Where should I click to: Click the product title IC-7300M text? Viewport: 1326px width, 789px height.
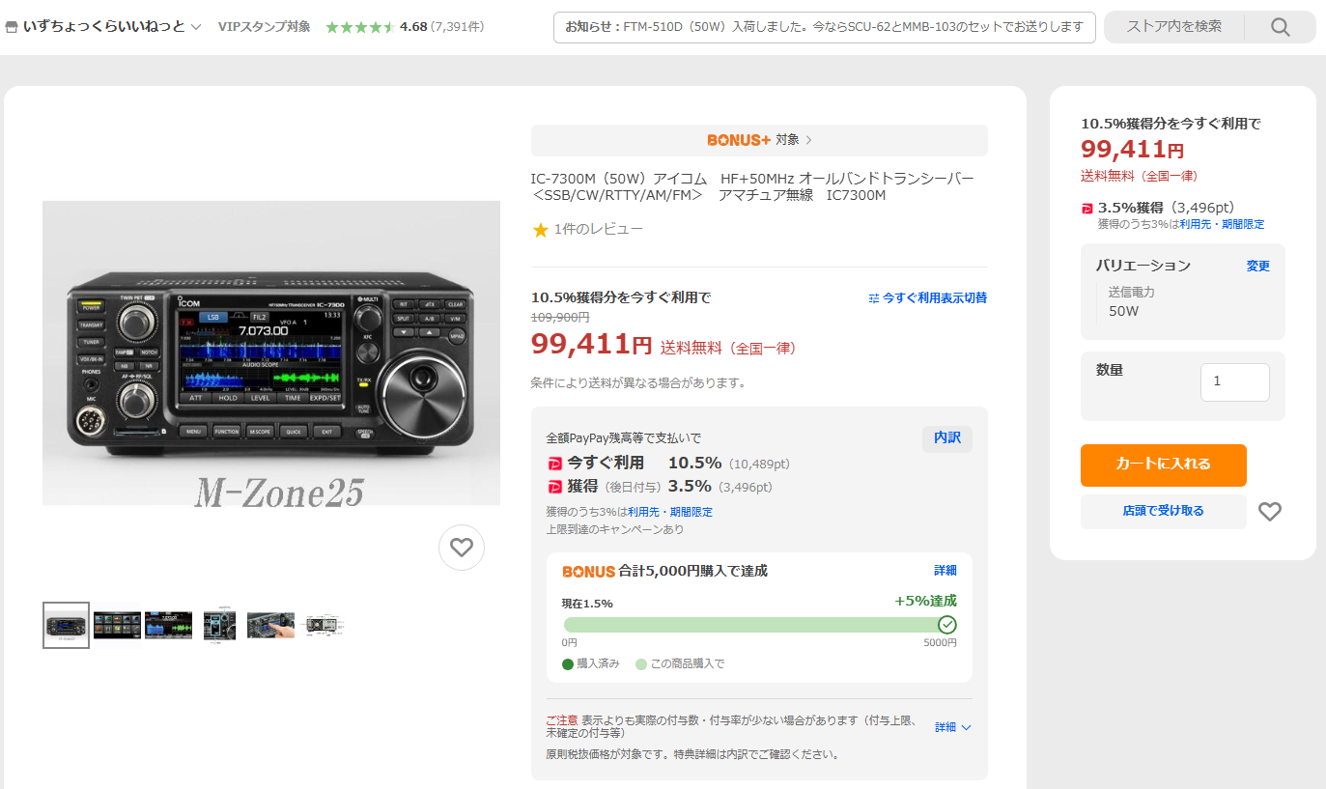752,187
